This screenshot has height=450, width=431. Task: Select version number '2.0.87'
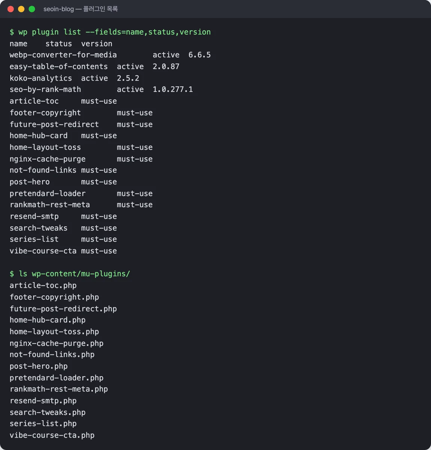[166, 67]
